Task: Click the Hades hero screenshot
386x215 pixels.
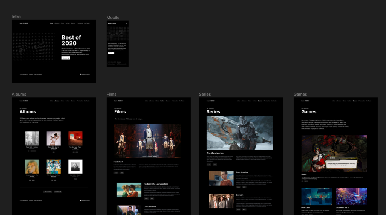Action: pos(334,153)
